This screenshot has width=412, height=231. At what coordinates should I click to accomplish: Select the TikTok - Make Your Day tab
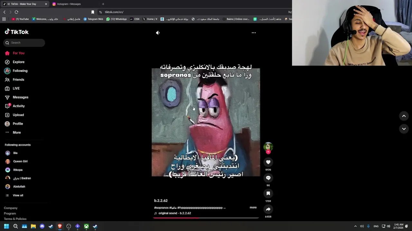pyautogui.click(x=23, y=4)
